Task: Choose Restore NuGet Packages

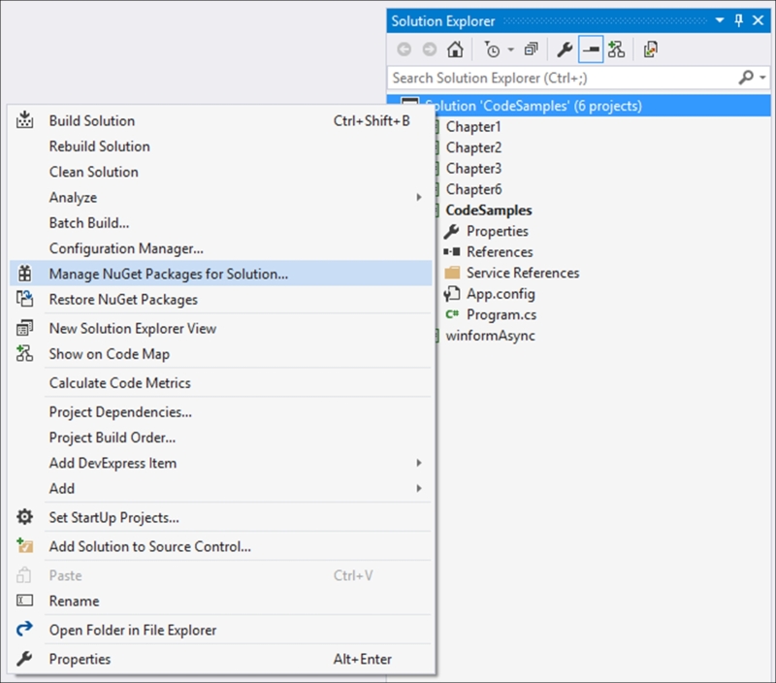Action: pos(221,300)
